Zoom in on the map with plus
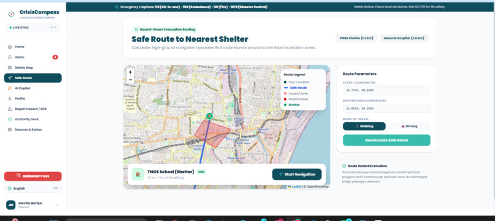This screenshot has height=221, width=495. pyautogui.click(x=130, y=72)
